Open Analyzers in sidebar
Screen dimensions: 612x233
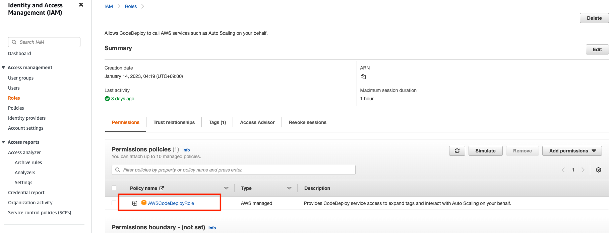[x=25, y=172]
